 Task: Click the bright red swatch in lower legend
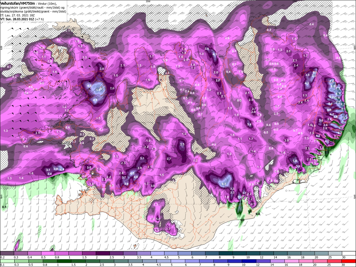coord(349,261)
